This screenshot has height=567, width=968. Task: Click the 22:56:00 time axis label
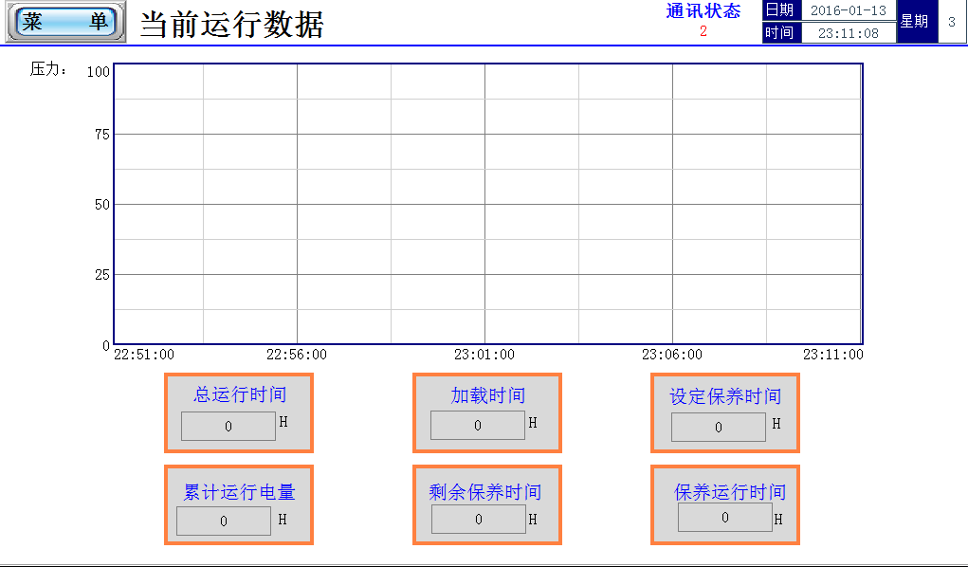pyautogui.click(x=297, y=355)
